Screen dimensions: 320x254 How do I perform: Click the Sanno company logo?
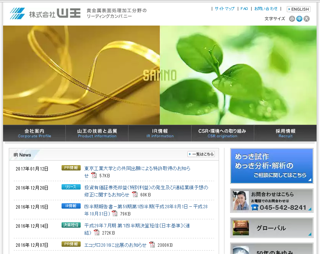click(x=45, y=13)
